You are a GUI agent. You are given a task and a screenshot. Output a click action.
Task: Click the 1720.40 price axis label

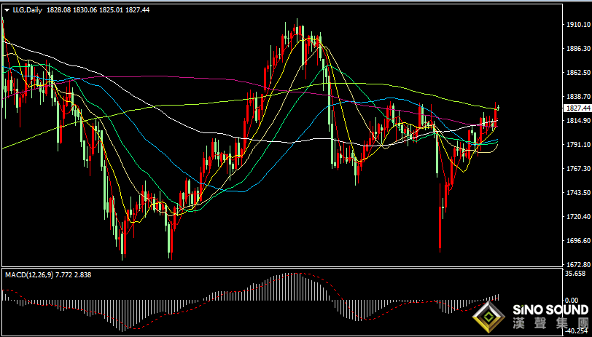(x=578, y=216)
